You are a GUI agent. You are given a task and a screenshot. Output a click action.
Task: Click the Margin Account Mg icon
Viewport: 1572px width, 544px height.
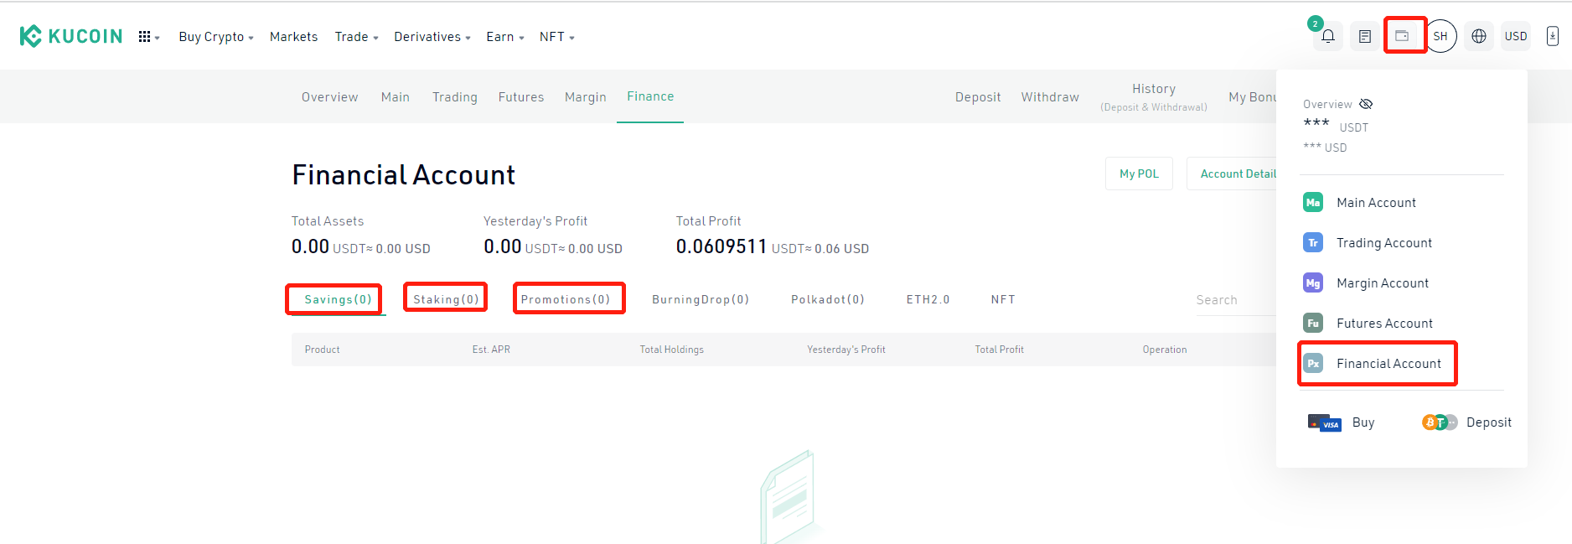tap(1313, 282)
